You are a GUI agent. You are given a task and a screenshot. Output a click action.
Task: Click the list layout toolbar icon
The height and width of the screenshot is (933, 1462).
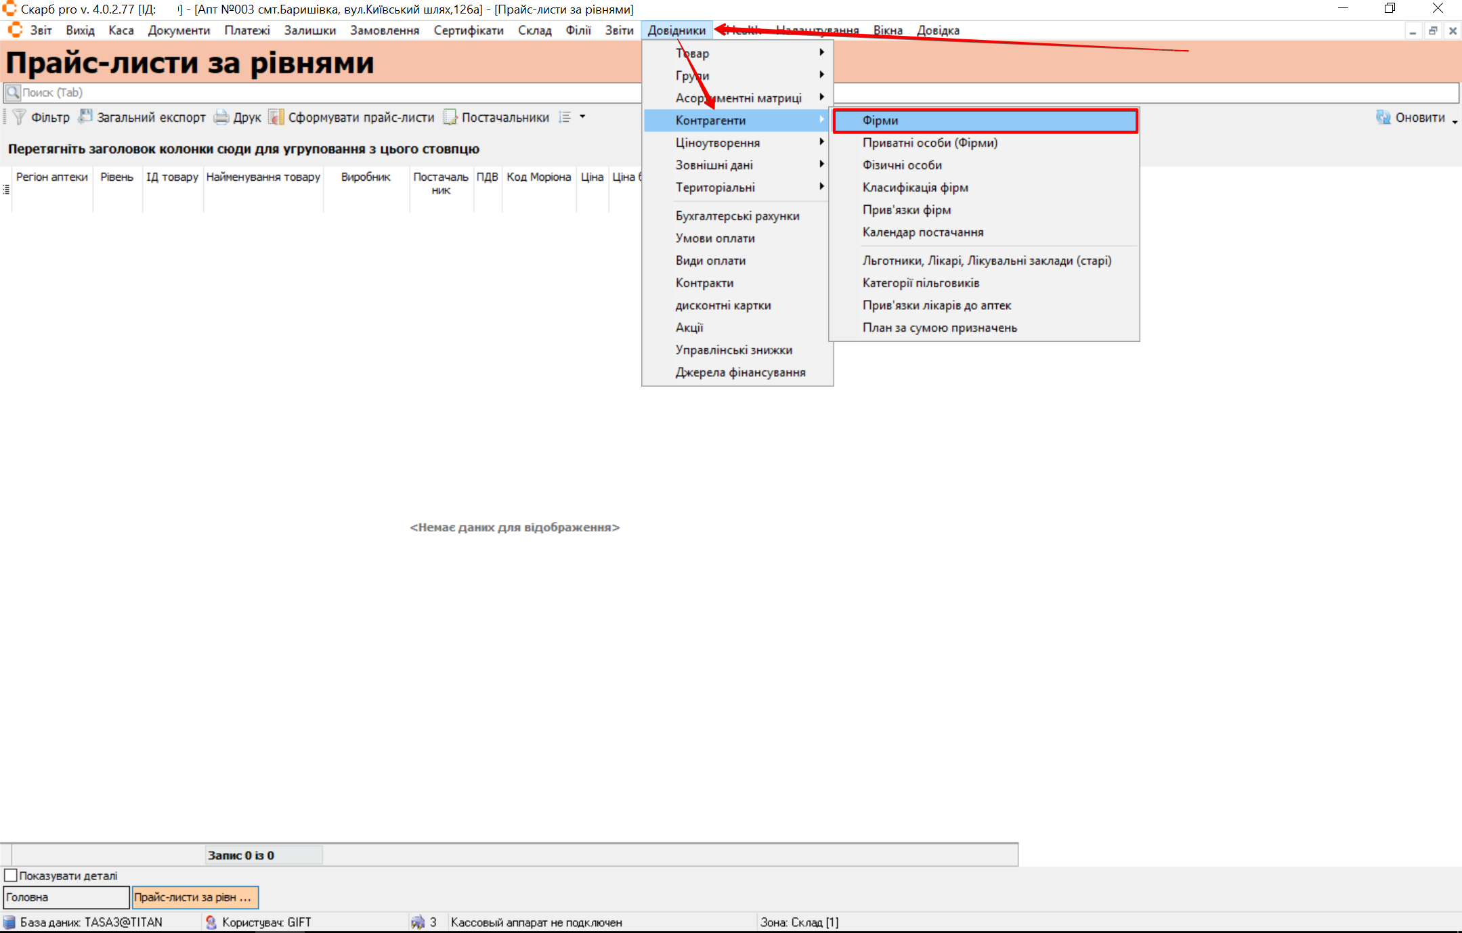(x=565, y=117)
